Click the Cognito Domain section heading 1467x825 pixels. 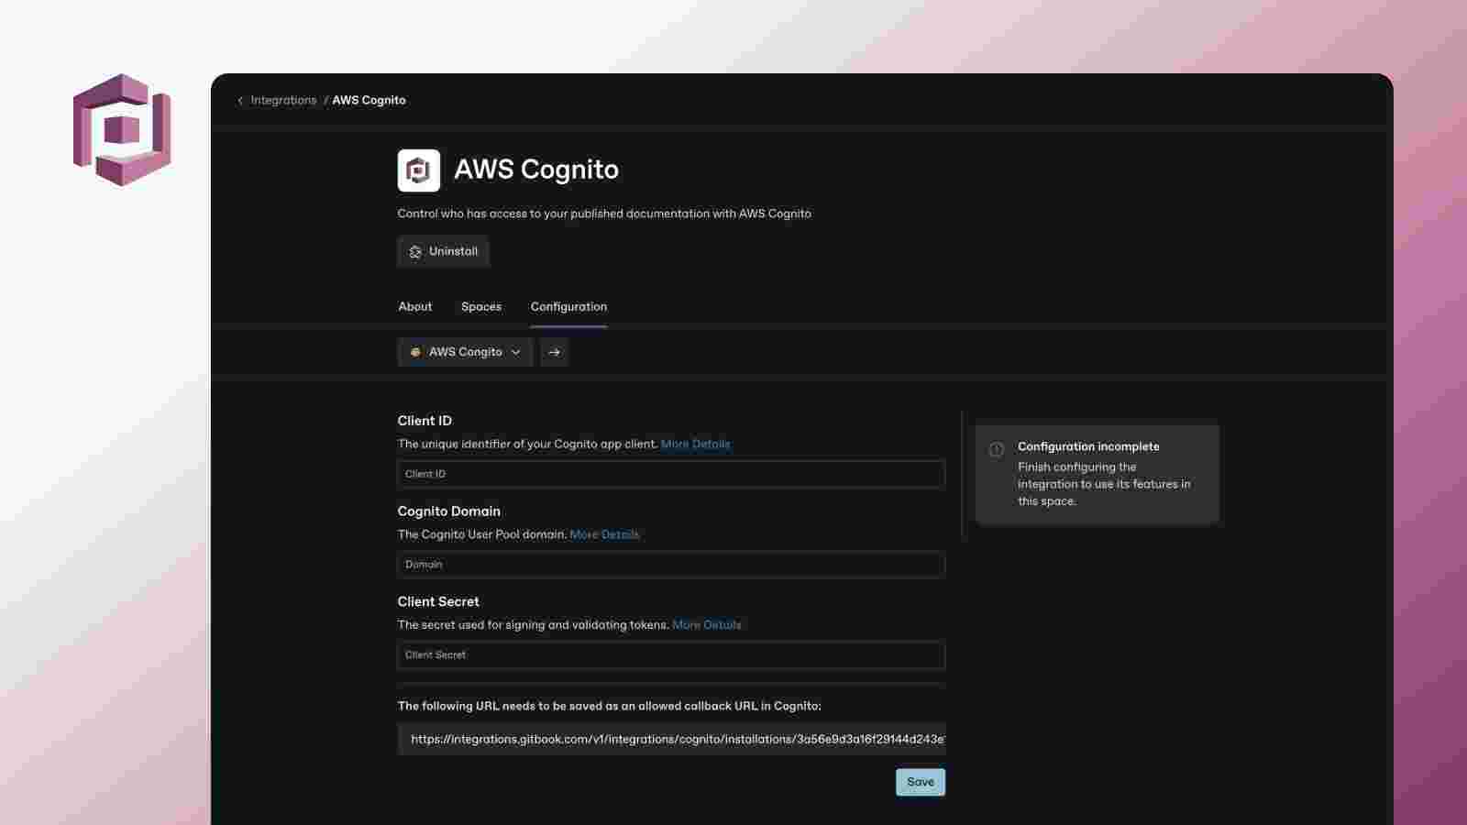pyautogui.click(x=449, y=511)
